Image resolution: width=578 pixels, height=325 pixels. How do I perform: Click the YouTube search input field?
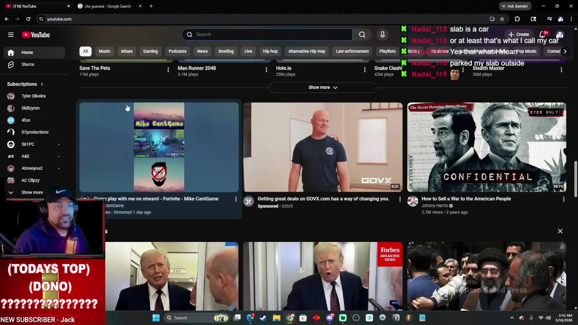click(x=267, y=34)
